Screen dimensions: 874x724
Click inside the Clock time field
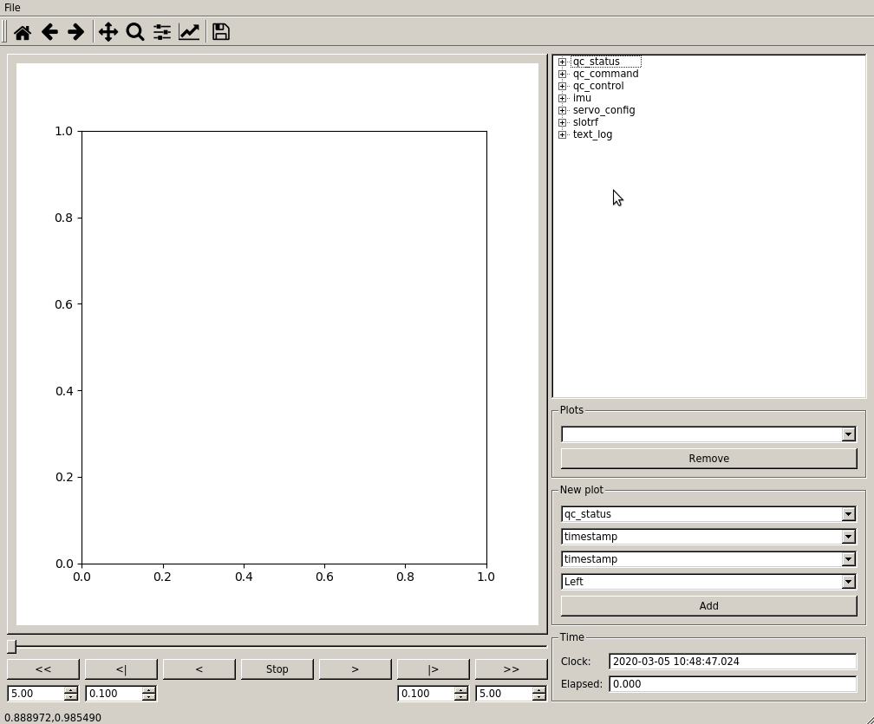tap(733, 661)
